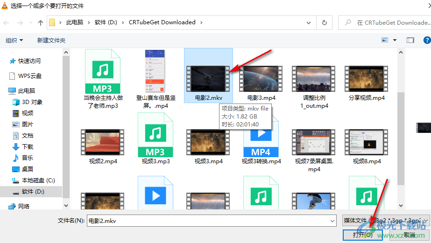This screenshot has height=243, width=431.
Task: Open the help question mark icon
Action: [x=427, y=41]
